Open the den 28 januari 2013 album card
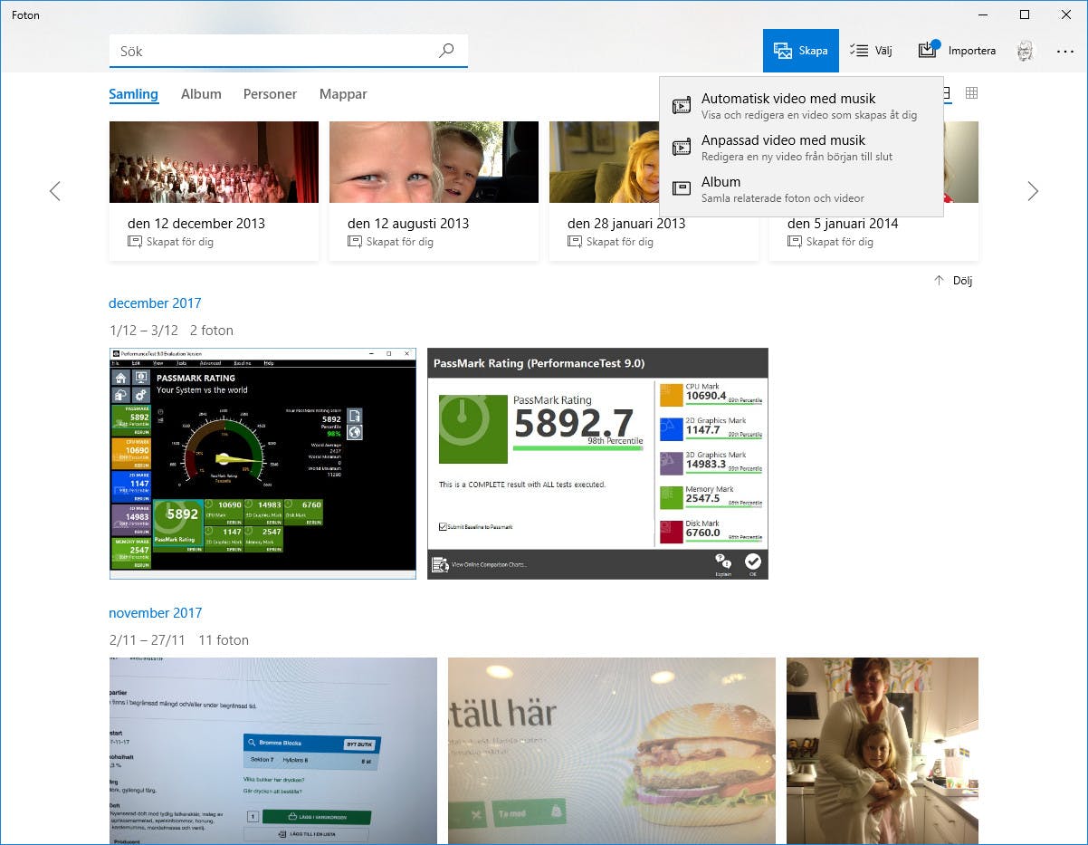The image size is (1088, 845). pyautogui.click(x=654, y=191)
